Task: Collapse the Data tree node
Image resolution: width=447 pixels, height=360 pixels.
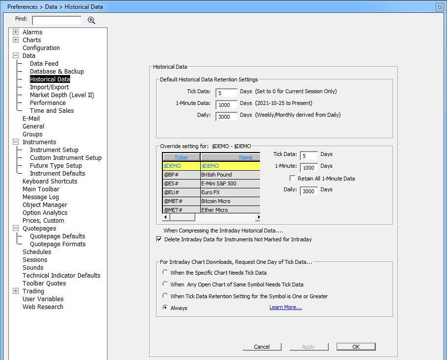Action: 16,56
